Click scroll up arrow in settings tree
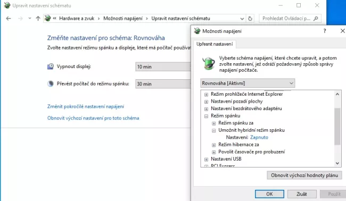The height and width of the screenshot is (201, 346). (x=337, y=94)
